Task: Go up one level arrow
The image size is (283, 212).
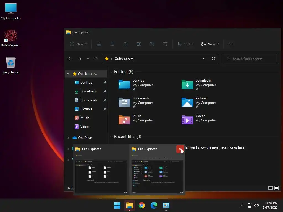Action: [x=96, y=59]
